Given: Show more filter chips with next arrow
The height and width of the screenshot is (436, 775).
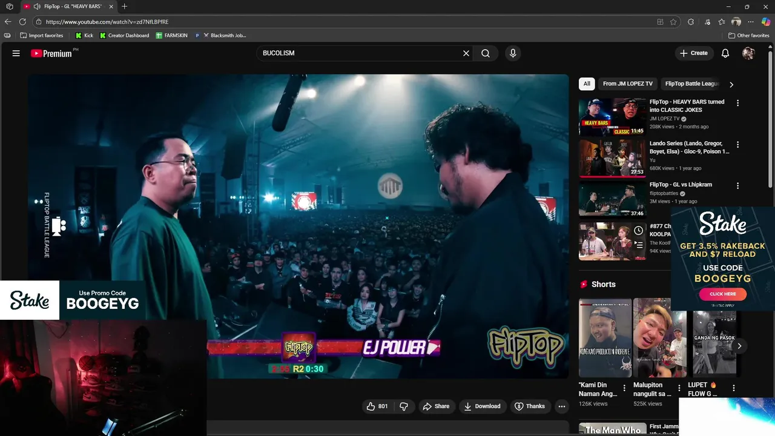Looking at the screenshot, I should 731,84.
